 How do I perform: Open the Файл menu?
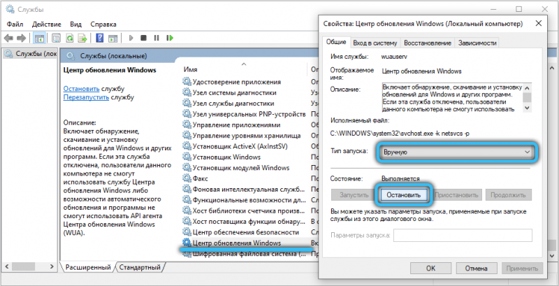pos(15,24)
